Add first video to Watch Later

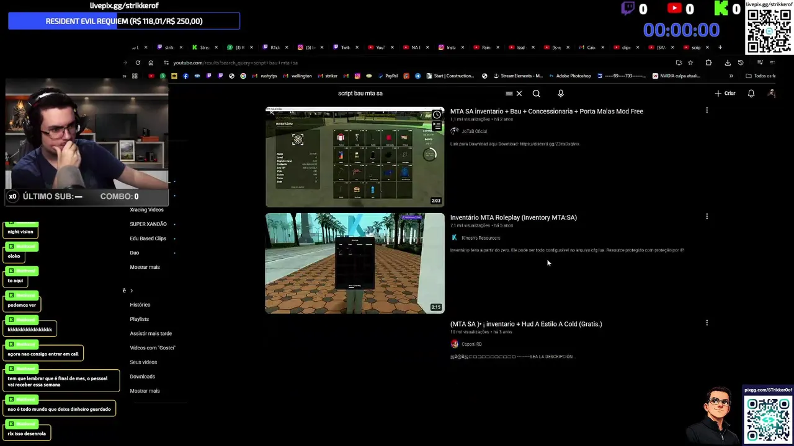click(x=437, y=115)
